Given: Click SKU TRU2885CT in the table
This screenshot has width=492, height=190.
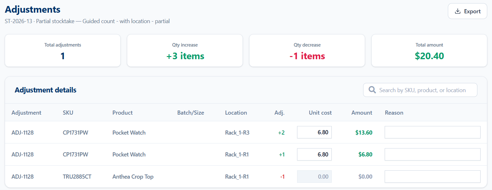Looking at the screenshot, I should [77, 177].
